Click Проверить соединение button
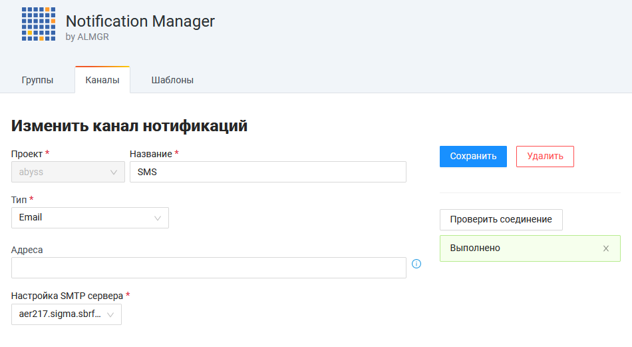632x347 pixels. point(501,220)
